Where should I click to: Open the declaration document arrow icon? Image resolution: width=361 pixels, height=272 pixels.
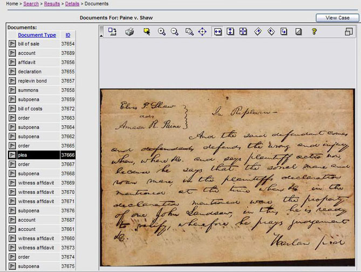(12, 72)
